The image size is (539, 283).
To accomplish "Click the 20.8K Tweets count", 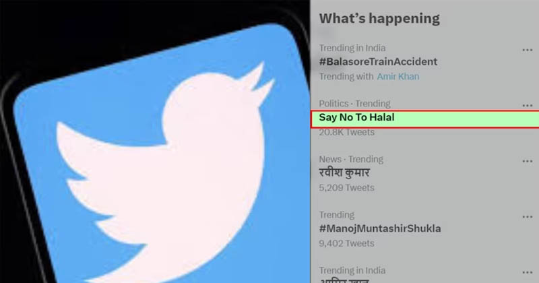I will (x=346, y=132).
